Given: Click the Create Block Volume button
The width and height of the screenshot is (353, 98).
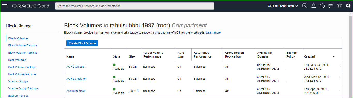Looking at the screenshot, I should point(82,43).
